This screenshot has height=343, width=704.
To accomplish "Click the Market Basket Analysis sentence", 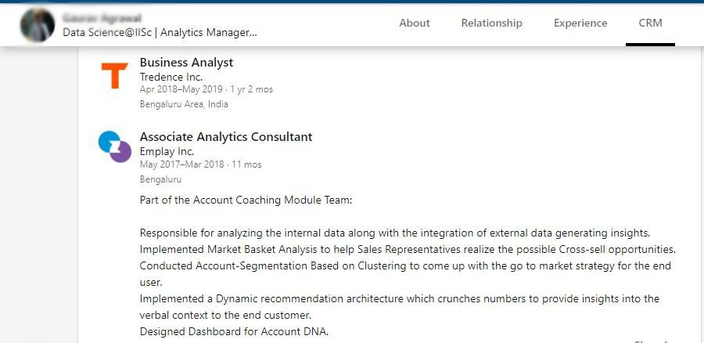I will (x=408, y=249).
